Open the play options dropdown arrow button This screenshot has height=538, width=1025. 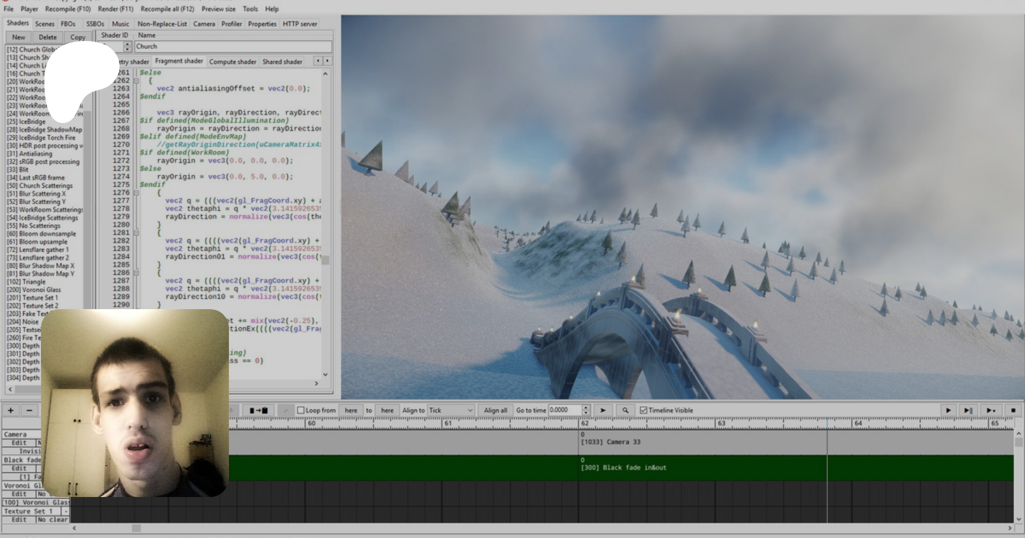990,410
